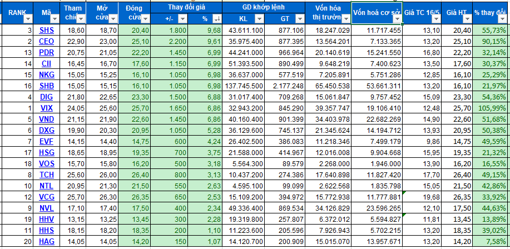The width and height of the screenshot is (510, 249).
Task: Select the 13,89% change cell for HHV
Action: (491, 219)
